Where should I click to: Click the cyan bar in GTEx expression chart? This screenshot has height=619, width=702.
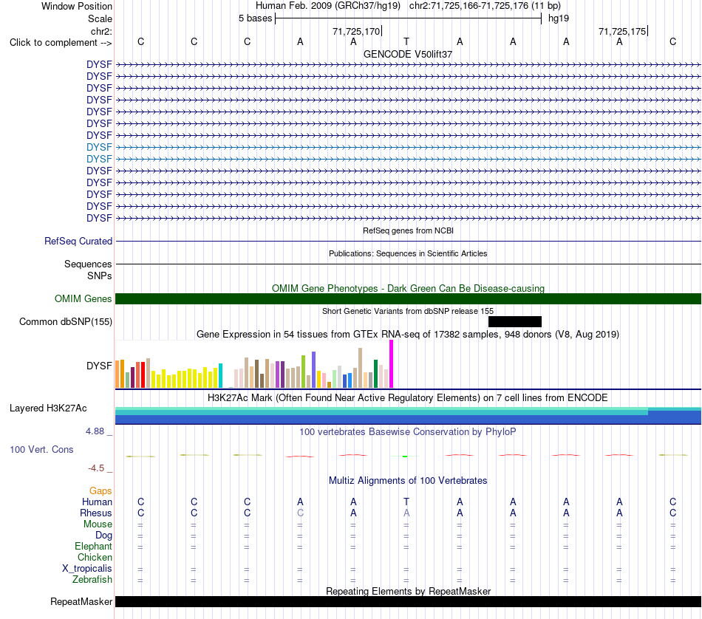tap(220, 375)
